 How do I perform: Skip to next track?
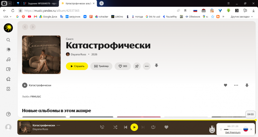tap(143, 127)
